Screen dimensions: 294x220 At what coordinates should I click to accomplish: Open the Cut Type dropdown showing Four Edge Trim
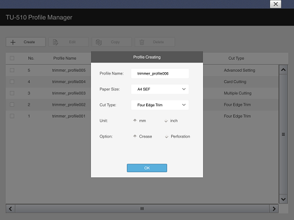click(160, 105)
